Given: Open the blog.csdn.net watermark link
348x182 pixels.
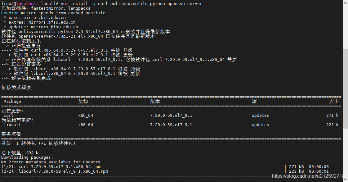Looking at the screenshot, I should (x=309, y=175).
